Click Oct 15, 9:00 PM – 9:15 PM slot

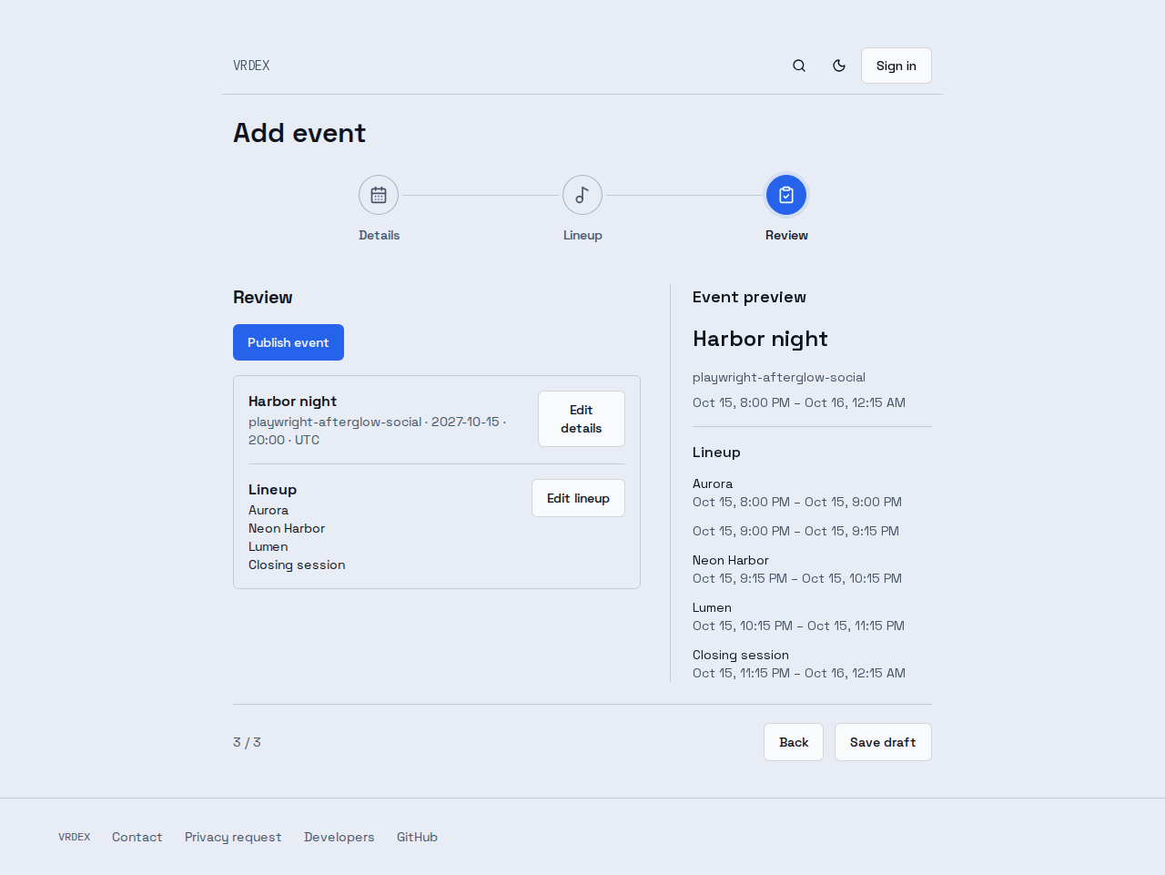tap(795, 531)
